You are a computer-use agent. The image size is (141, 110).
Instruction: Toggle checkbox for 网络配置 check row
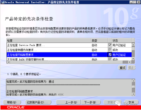[110, 55]
